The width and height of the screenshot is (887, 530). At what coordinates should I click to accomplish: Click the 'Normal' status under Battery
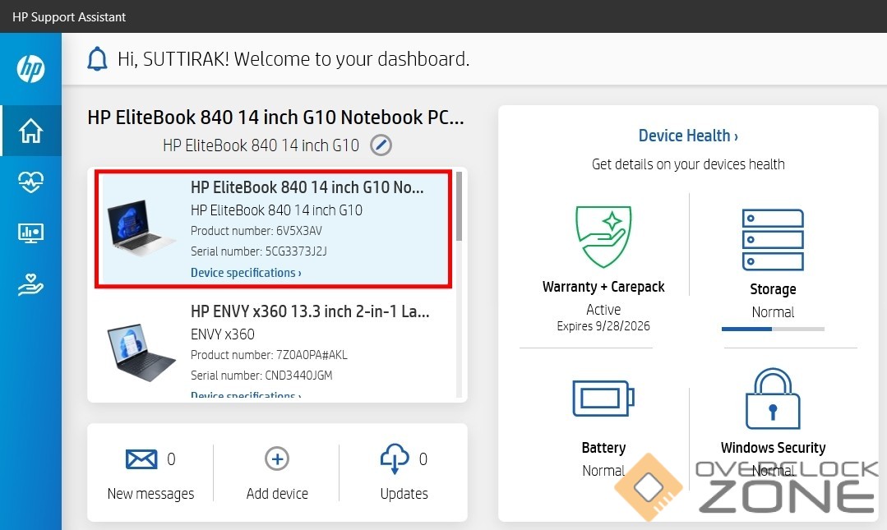point(603,471)
